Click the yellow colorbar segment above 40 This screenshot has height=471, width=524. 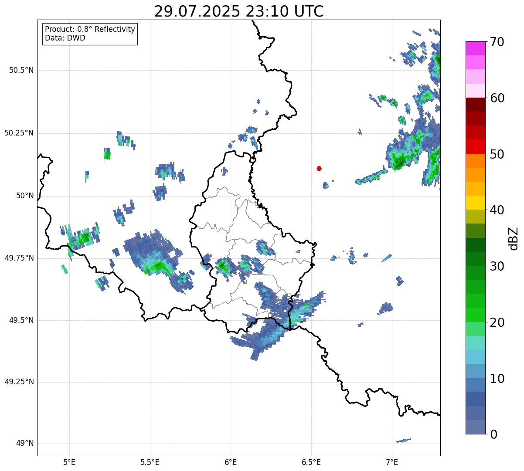(x=475, y=203)
